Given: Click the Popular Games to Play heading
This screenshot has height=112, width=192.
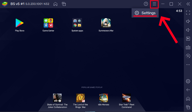Looking at the screenshot, I should [92, 87].
